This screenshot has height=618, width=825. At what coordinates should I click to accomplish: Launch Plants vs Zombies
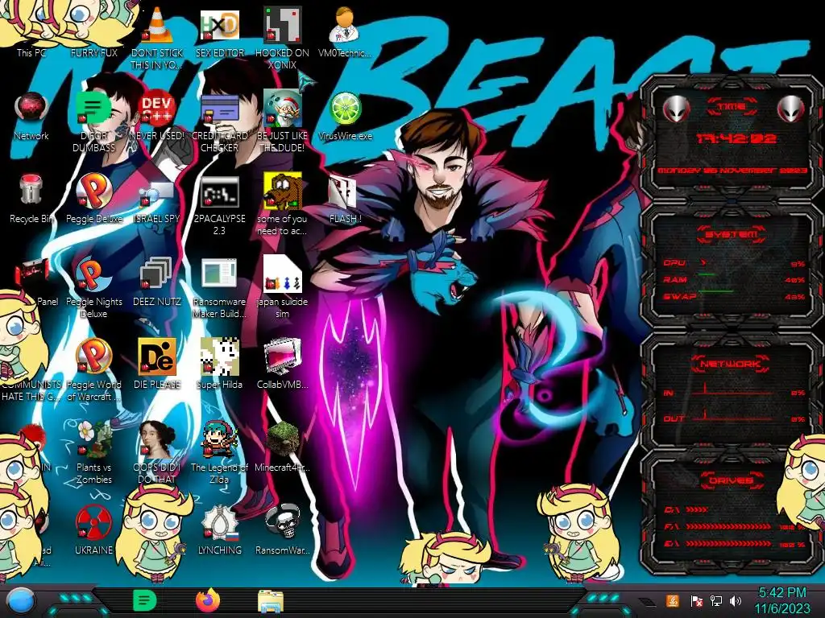click(x=93, y=439)
